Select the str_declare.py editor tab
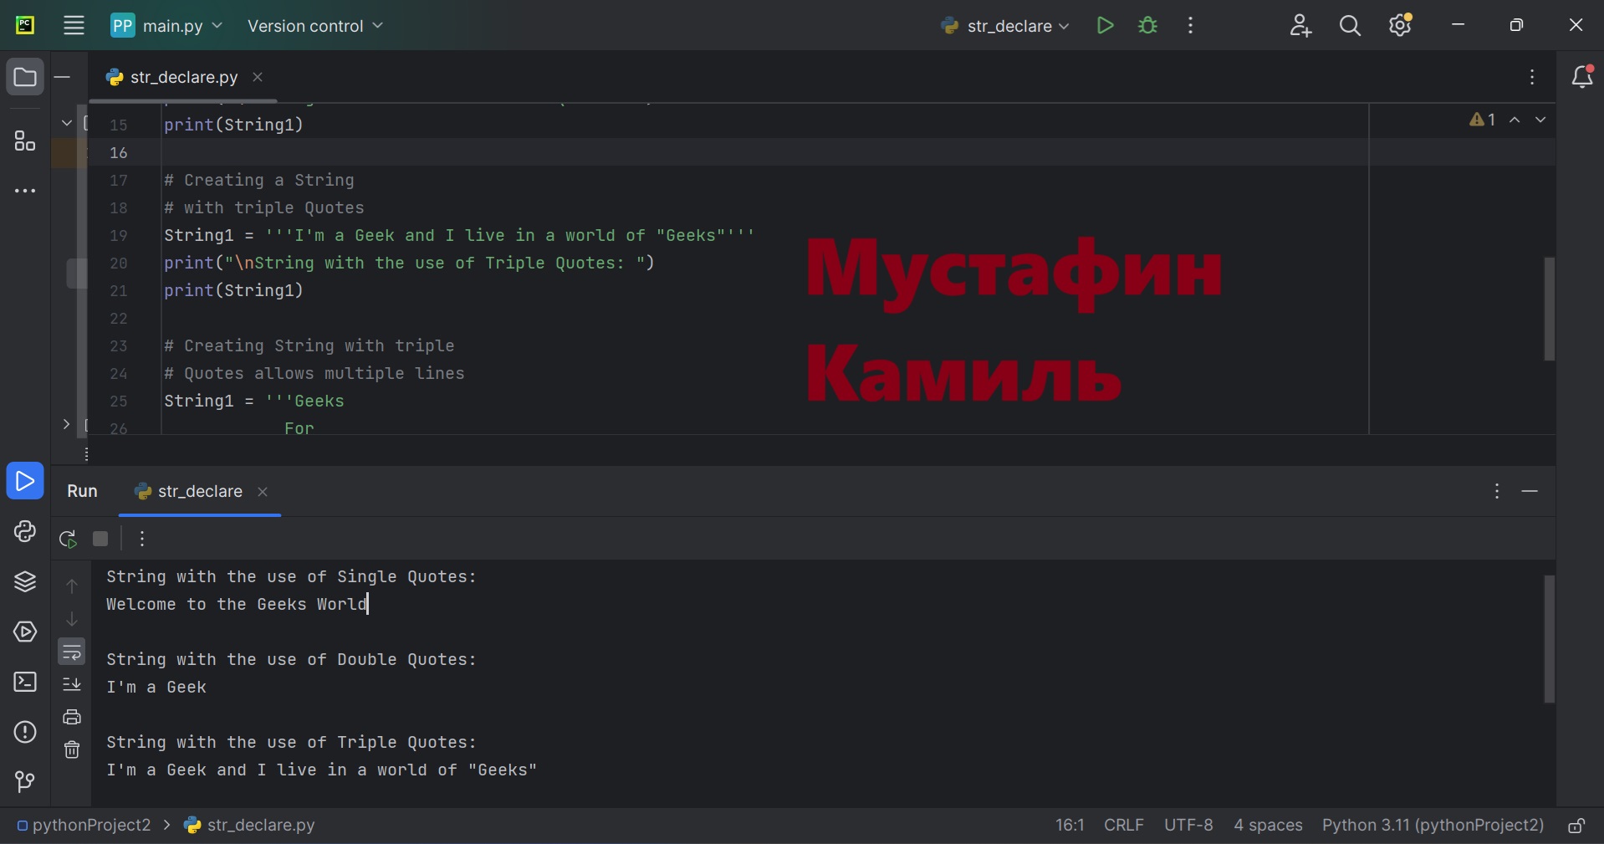 184,78
